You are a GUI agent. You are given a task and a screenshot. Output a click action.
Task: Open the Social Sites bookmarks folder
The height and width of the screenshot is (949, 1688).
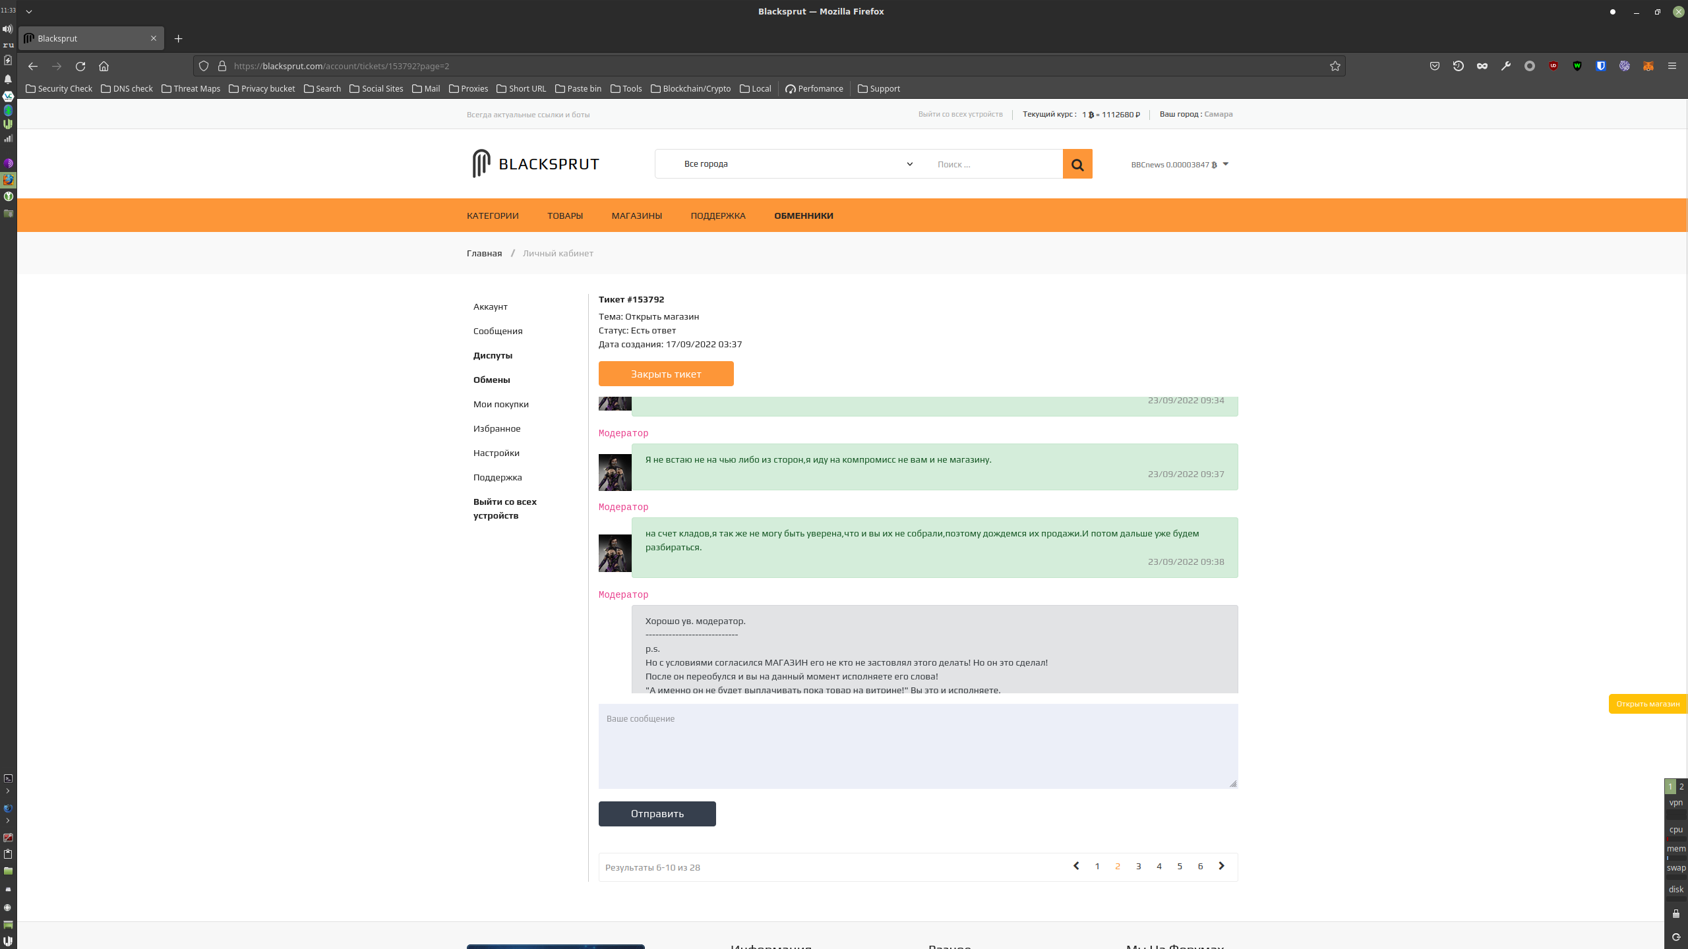(x=376, y=88)
